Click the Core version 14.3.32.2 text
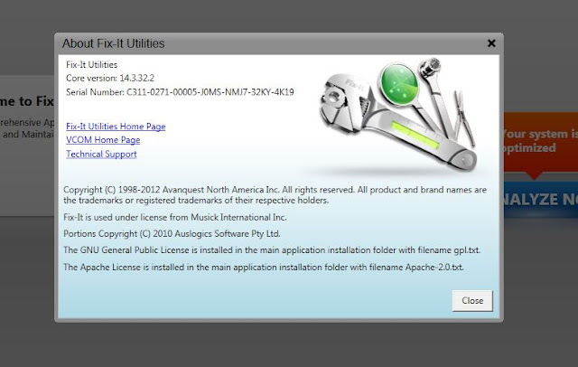This screenshot has width=578, height=367. (x=110, y=79)
